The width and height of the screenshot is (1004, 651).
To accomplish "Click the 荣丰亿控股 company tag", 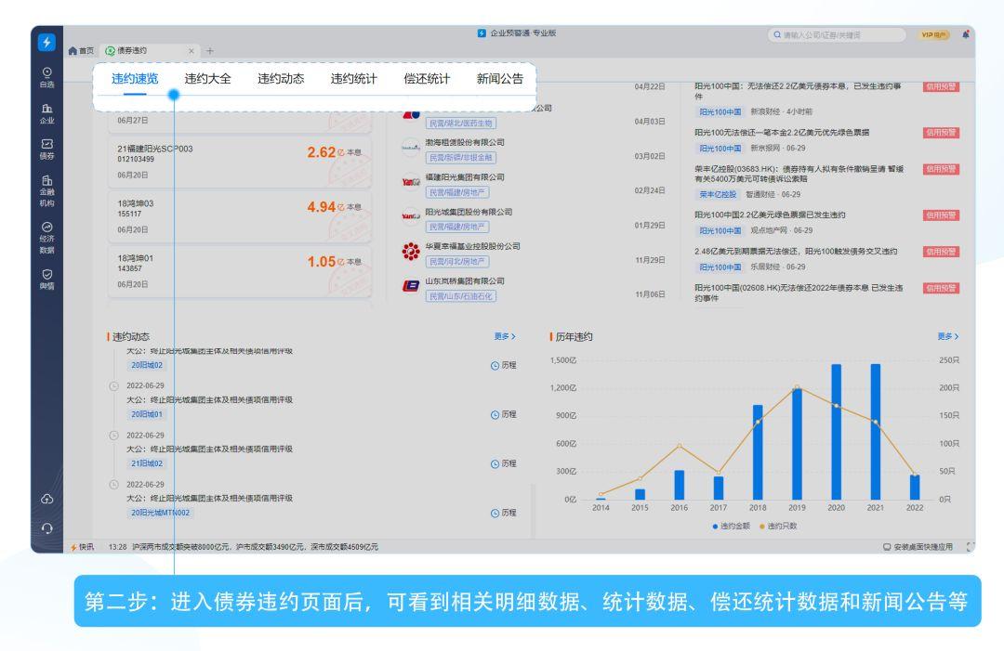I will click(718, 194).
